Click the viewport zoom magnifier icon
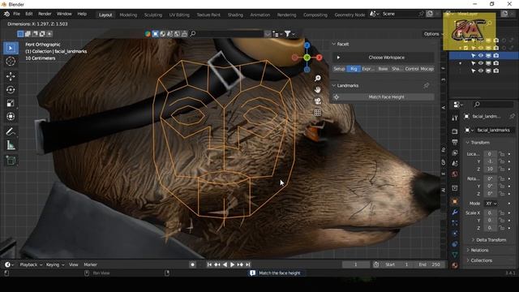Image resolution: width=519 pixels, height=292 pixels. pos(318,78)
